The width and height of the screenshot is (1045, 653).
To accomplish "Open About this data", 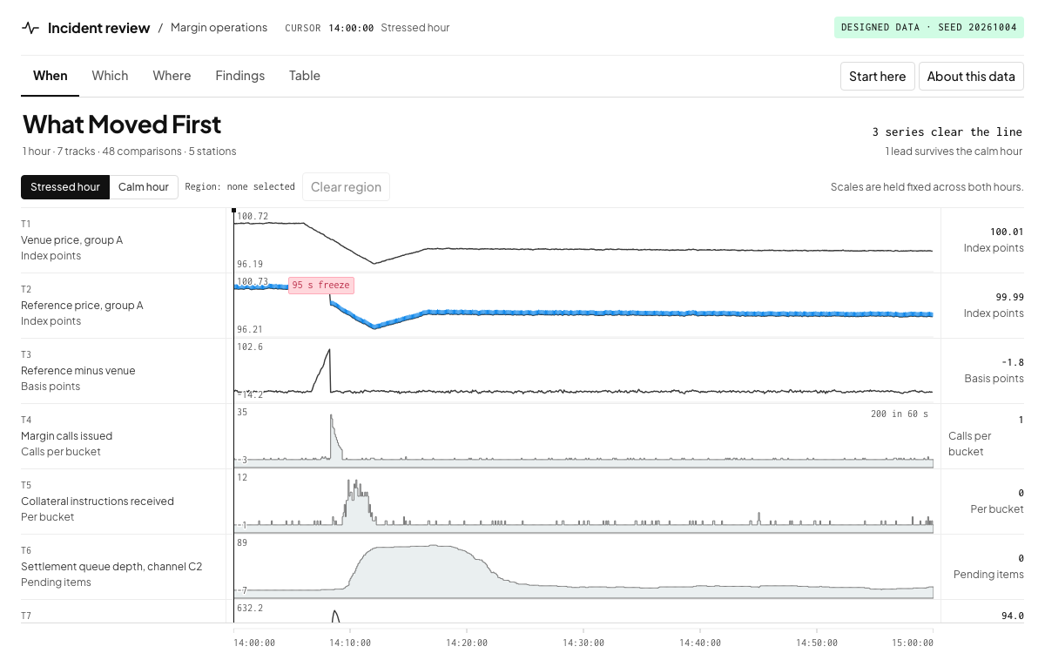I will click(x=971, y=77).
